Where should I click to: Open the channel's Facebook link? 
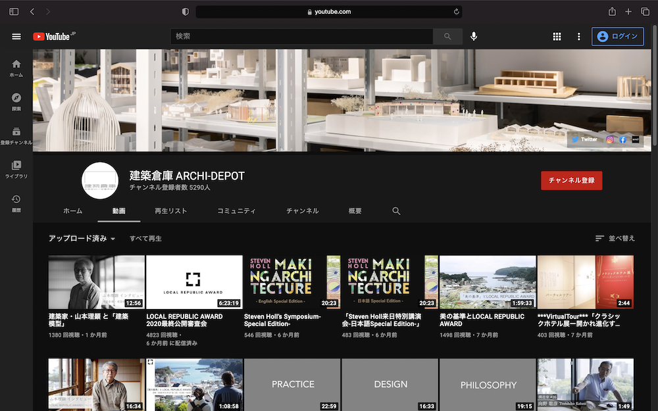pyautogui.click(x=622, y=139)
